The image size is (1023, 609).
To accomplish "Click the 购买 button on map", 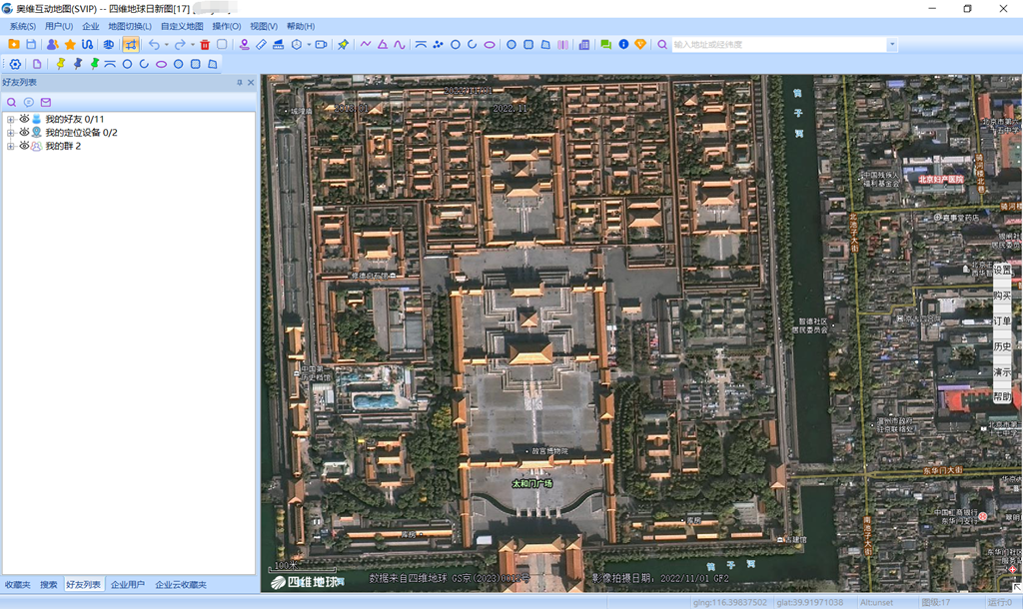I will pyautogui.click(x=1002, y=296).
